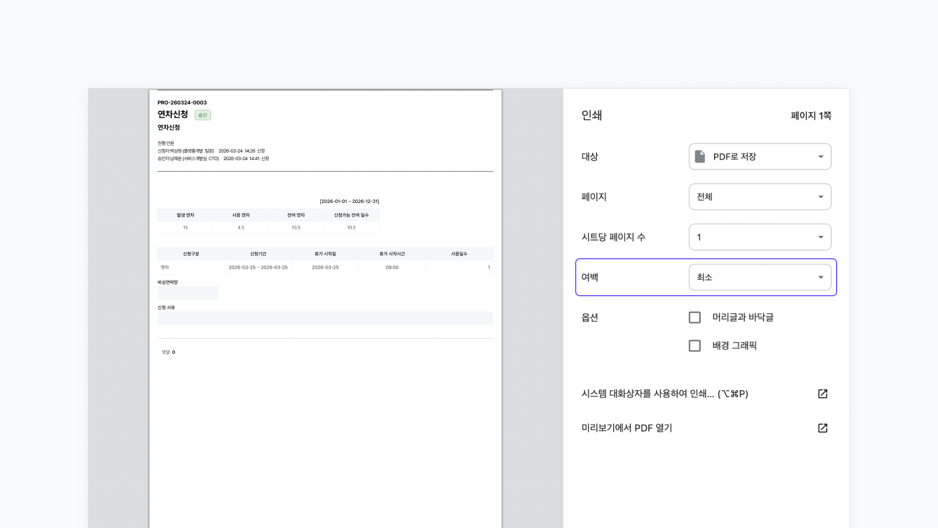Image resolution: width=938 pixels, height=528 pixels.
Task: Click 미리보기에서 PDF 열기 link
Action: 627,428
